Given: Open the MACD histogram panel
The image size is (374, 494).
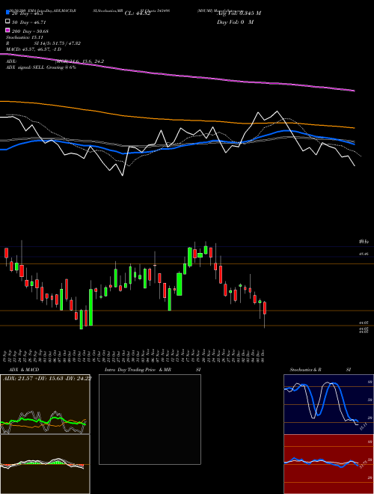Looking at the screenshot, I should tap(45, 464).
